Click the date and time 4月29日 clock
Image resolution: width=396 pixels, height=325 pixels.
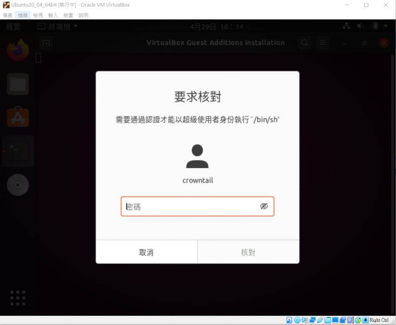(217, 27)
